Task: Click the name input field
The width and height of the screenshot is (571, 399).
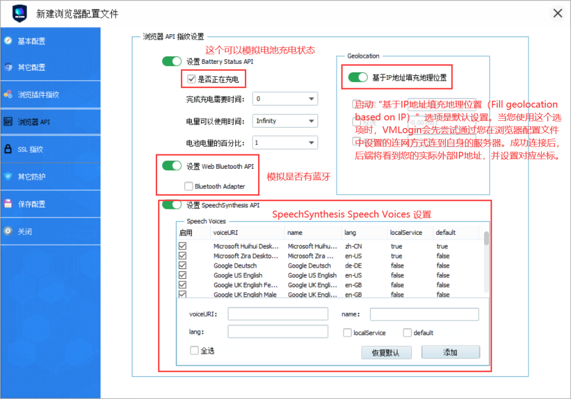Action: point(424,314)
